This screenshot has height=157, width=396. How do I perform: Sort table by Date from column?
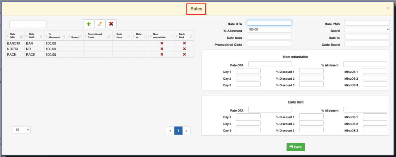tap(122, 36)
